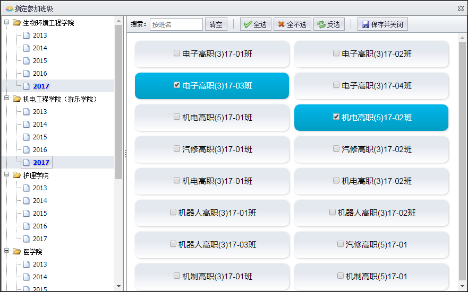
Task: Collapse the 医学院 tree node
Action: 6,251
